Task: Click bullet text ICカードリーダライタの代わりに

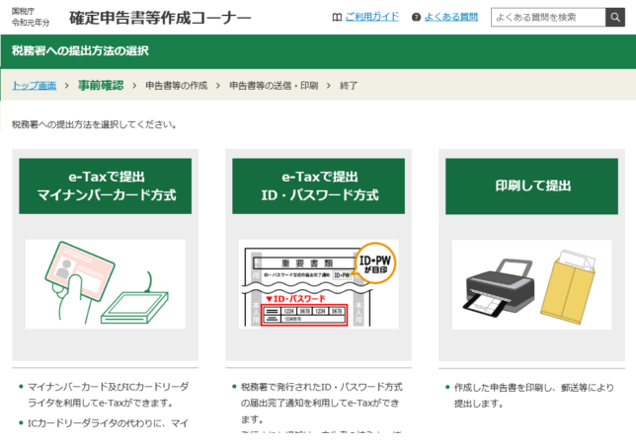Action: (108, 423)
